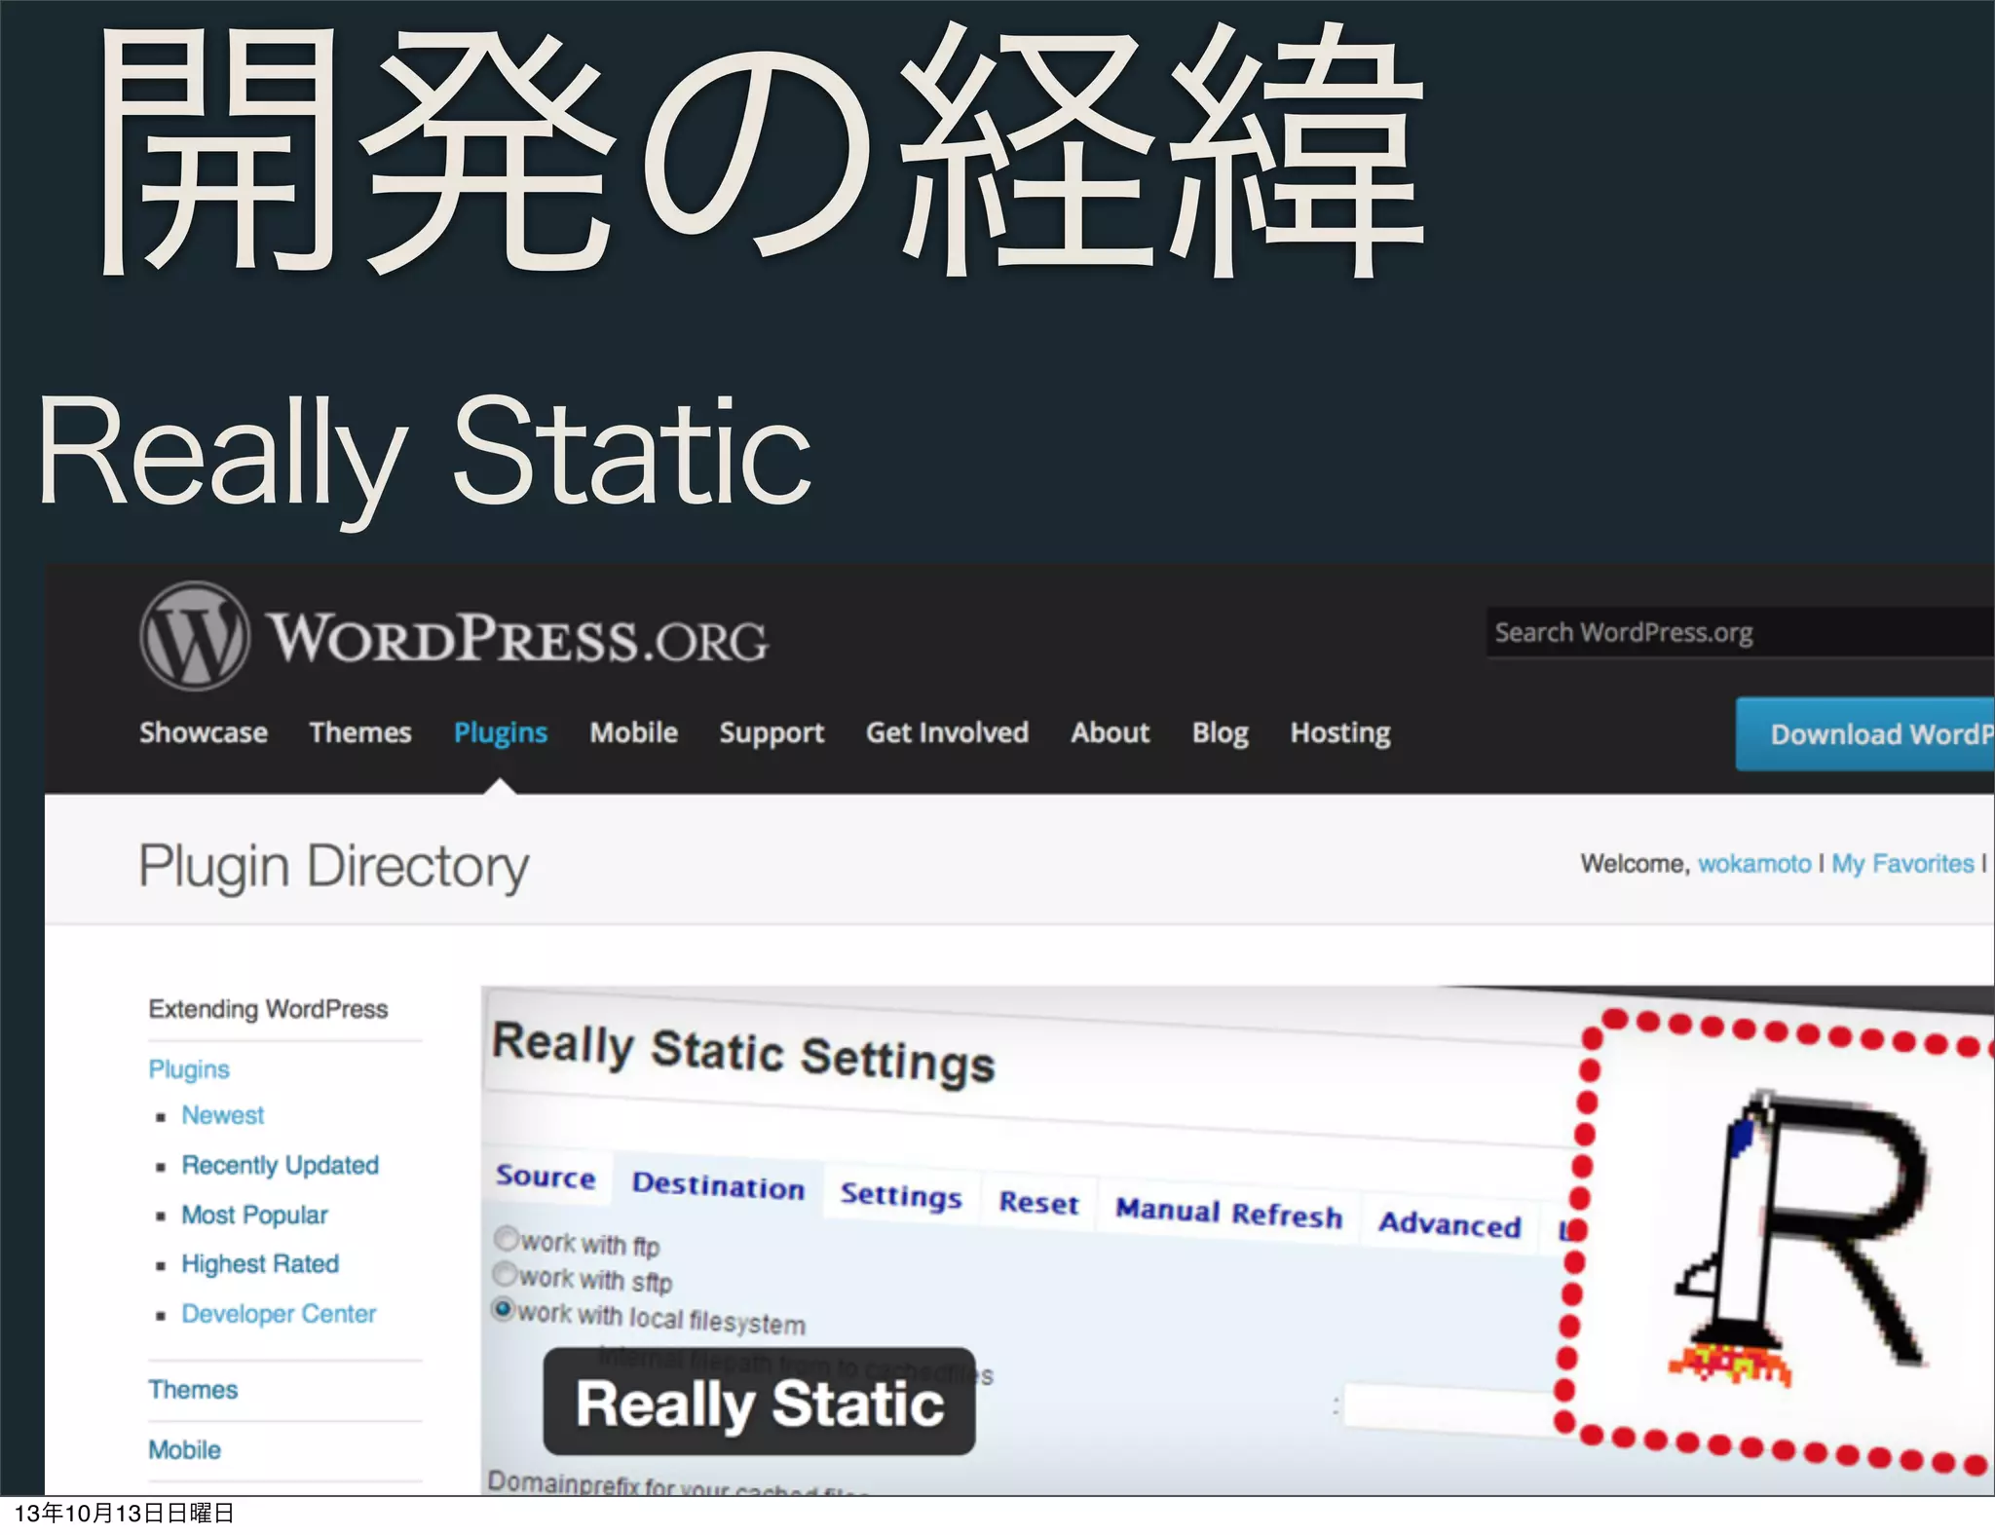The image size is (1995, 1535).
Task: Click the WordPress logo icon
Action: [x=194, y=636]
